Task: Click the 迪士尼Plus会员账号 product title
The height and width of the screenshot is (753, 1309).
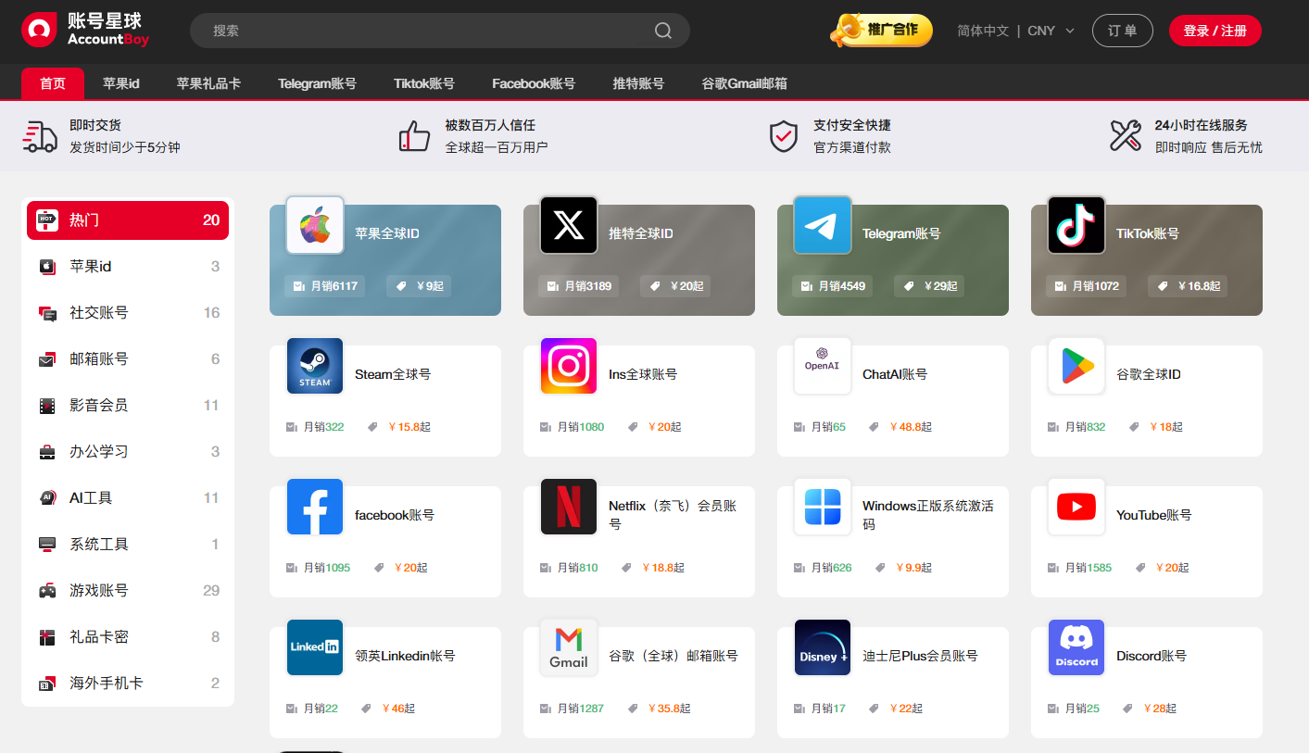Action: click(x=920, y=657)
